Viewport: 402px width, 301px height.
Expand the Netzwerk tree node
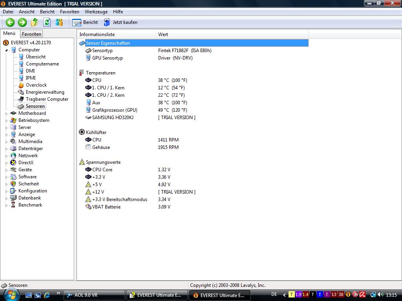(x=7, y=156)
